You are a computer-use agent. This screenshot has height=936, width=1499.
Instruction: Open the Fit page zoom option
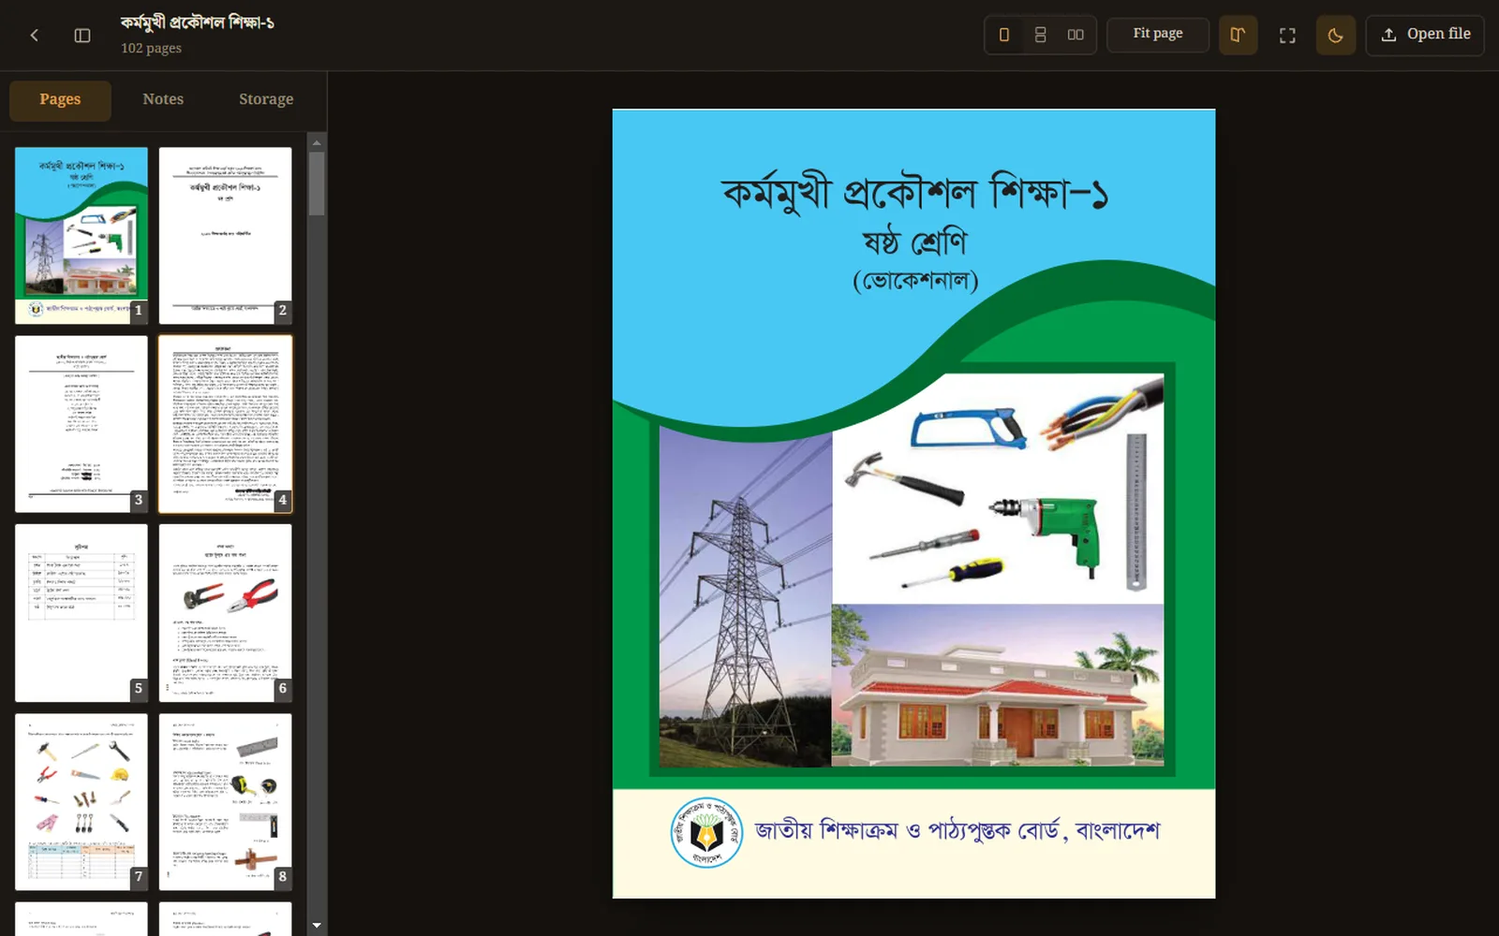coord(1158,35)
